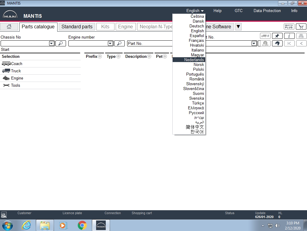Click the truck number lookup icon
Image resolution: width=307 pixels, height=231 pixels.
pyautogui.click(x=265, y=36)
